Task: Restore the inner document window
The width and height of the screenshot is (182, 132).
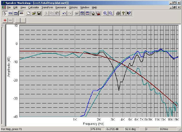Action: tap(175, 7)
